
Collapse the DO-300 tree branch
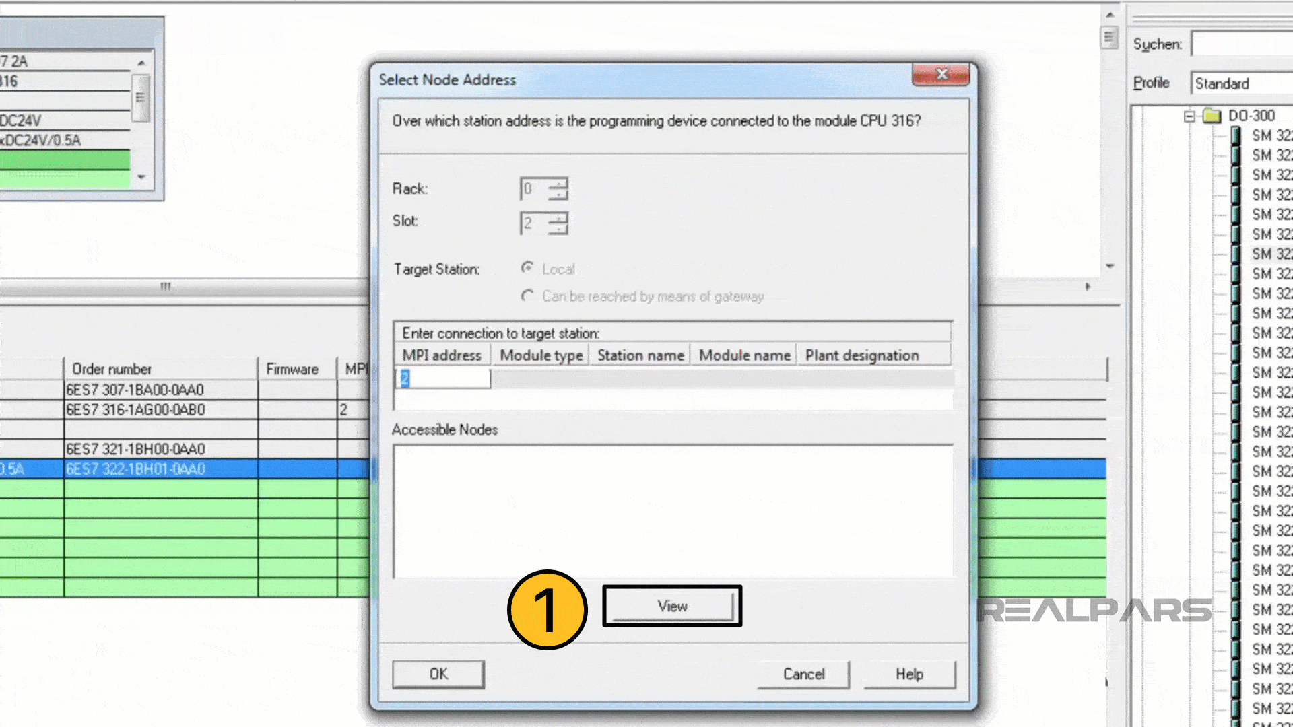pyautogui.click(x=1188, y=116)
